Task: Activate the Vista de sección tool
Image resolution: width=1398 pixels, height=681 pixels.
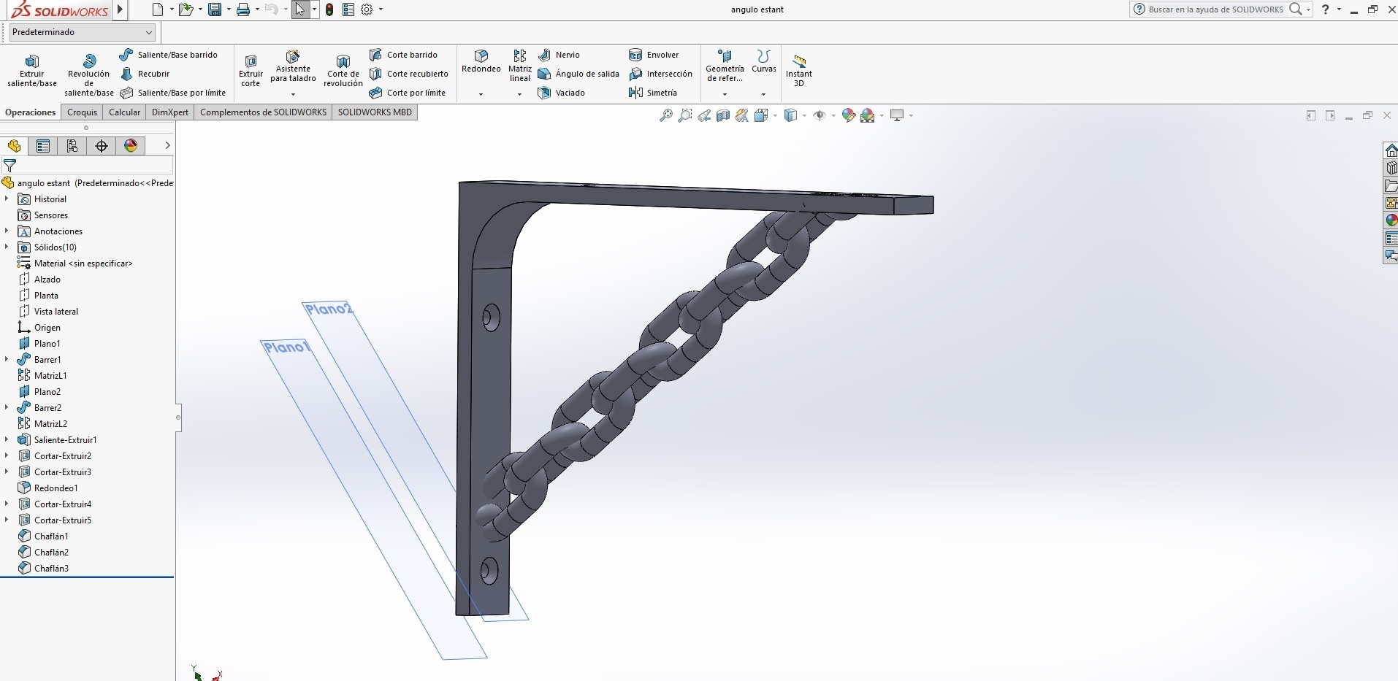Action: 722,115
